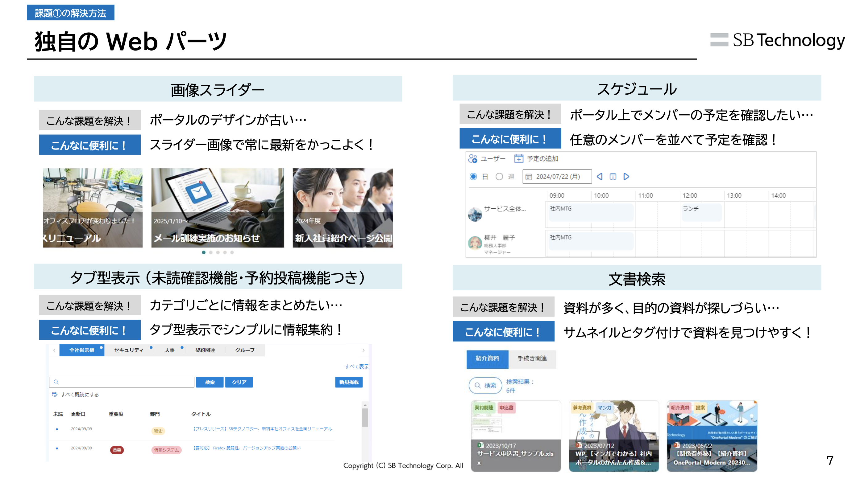Focus the bulletin board search field

point(122,382)
